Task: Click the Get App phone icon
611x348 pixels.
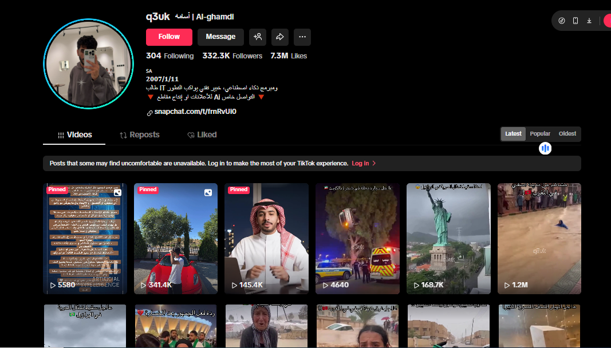Action: pyautogui.click(x=574, y=21)
